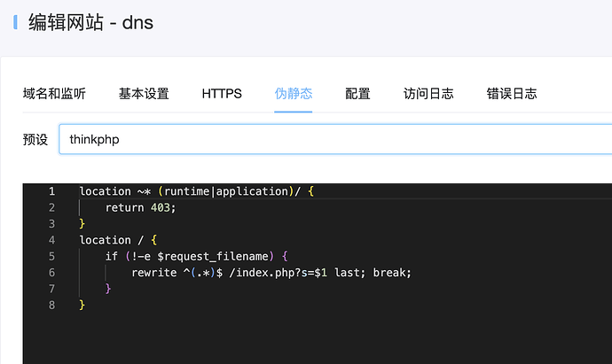The image size is (612, 364).
Task: Expand the 预设 thinkphp preset dropdown
Action: click(335, 140)
